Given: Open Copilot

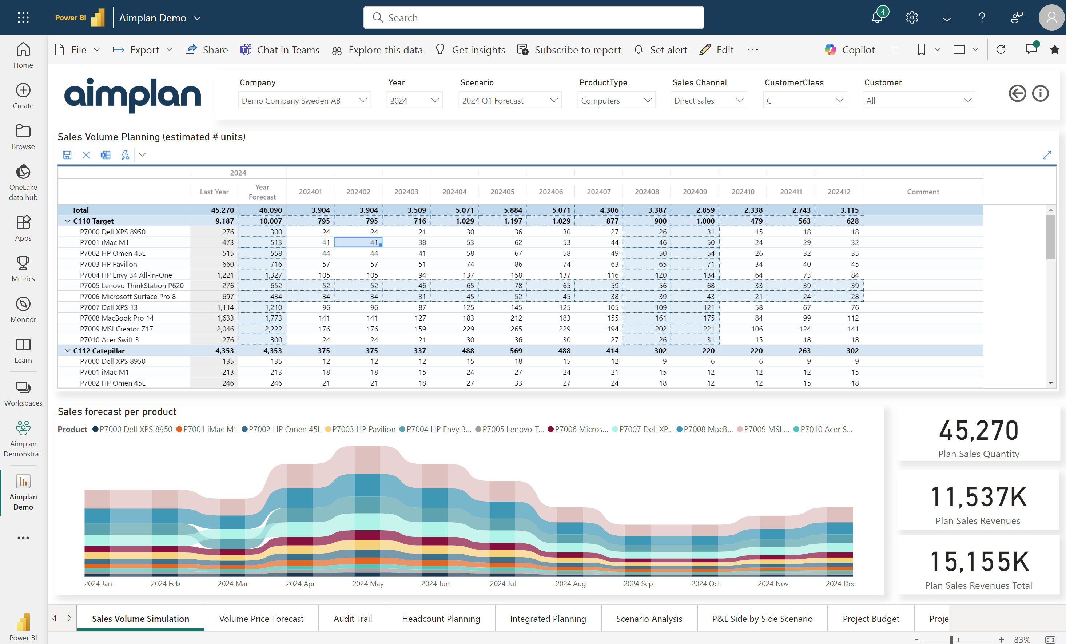Looking at the screenshot, I should coord(850,50).
